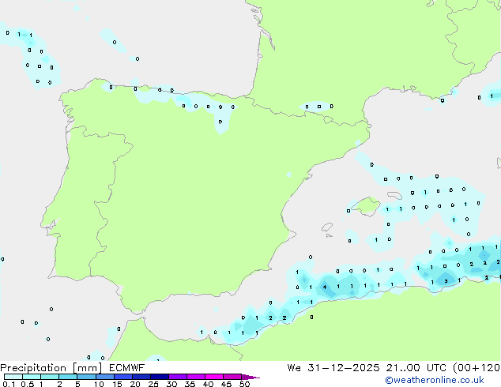Screen dimensions: 501x387
Task: Select the 1–2 mm legend swatch
Action: click(50, 377)
